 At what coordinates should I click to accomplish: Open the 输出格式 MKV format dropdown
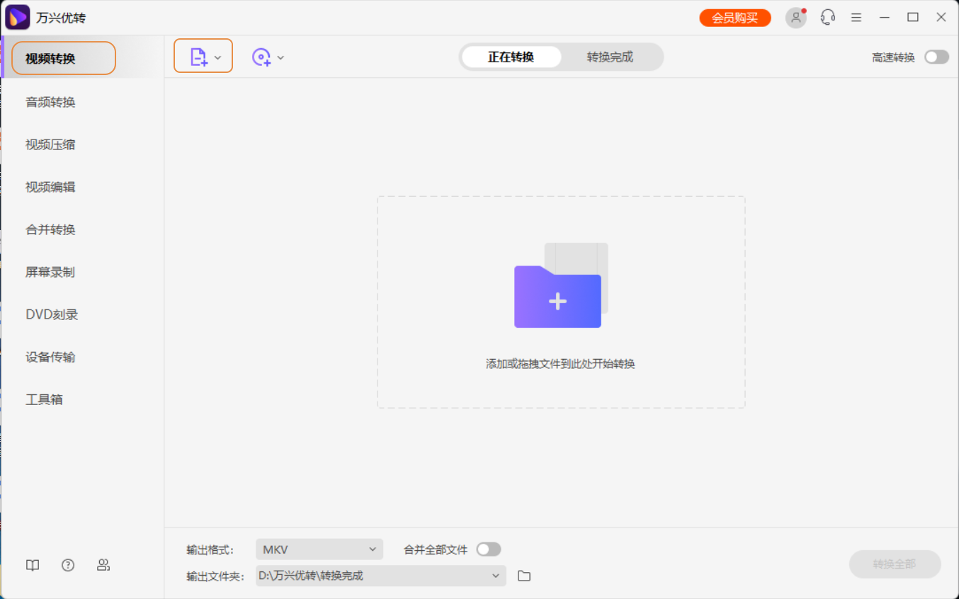click(319, 549)
